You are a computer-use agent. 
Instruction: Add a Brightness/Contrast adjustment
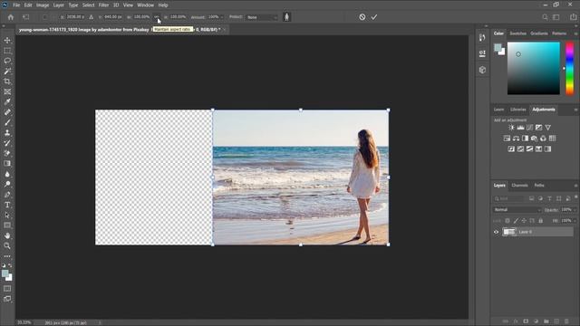click(x=511, y=128)
